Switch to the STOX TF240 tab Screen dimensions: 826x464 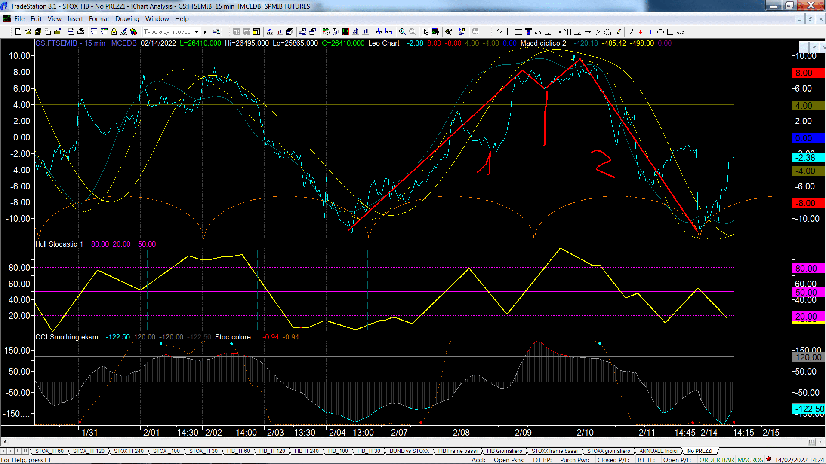pyautogui.click(x=129, y=451)
